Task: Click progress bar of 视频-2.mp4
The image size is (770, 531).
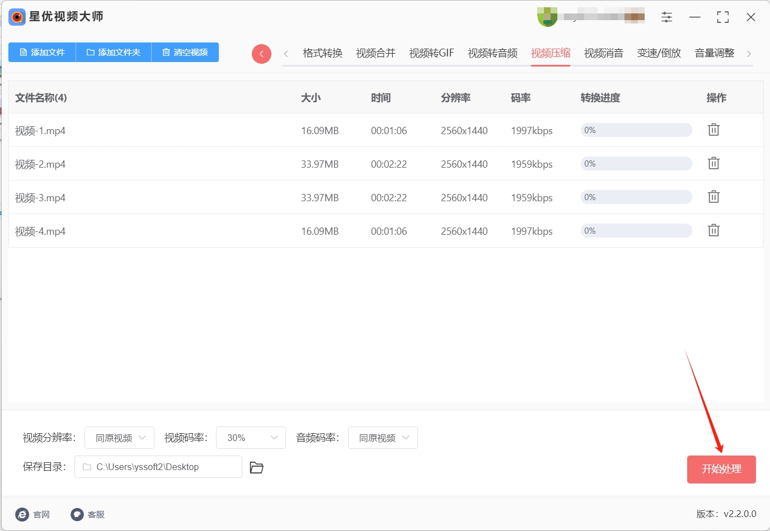Action: pyautogui.click(x=636, y=164)
